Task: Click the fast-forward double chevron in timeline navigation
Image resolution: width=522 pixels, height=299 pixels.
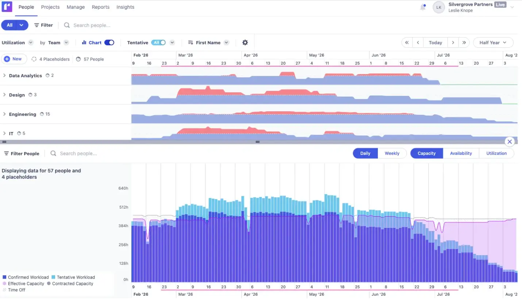Action: 464,42
